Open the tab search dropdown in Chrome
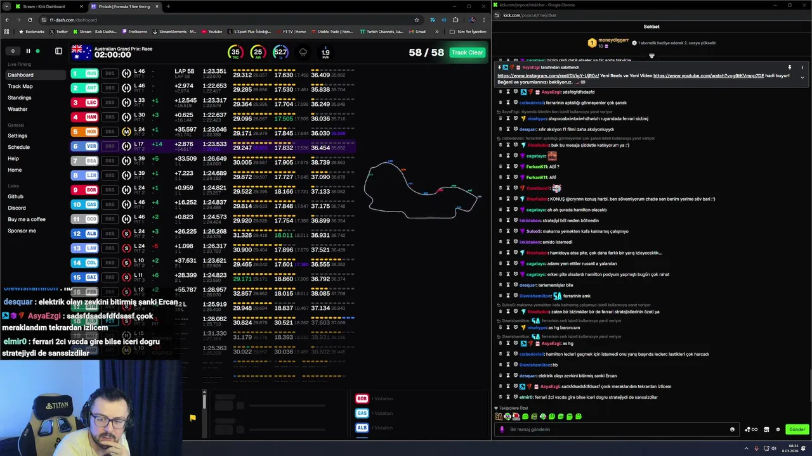The width and height of the screenshot is (812, 456). pos(6,6)
